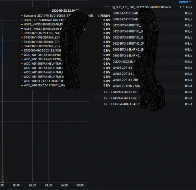The image size is (196, 190).
Task: Toggle the yellow HGST_HMS5C4040BLE640_P legend series
Action: pyautogui.click(x=121, y=98)
